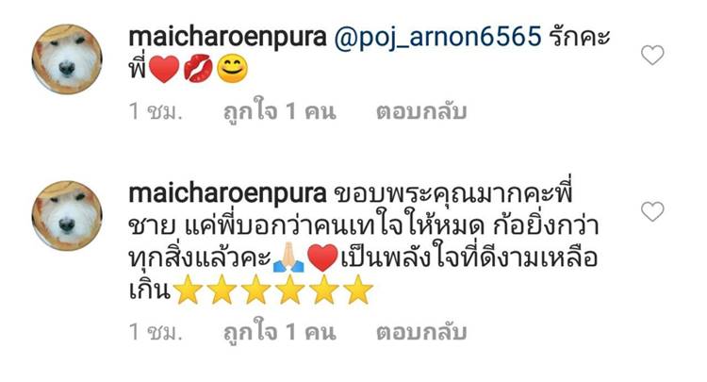Click the first yellow star after เกิน

click(188, 290)
